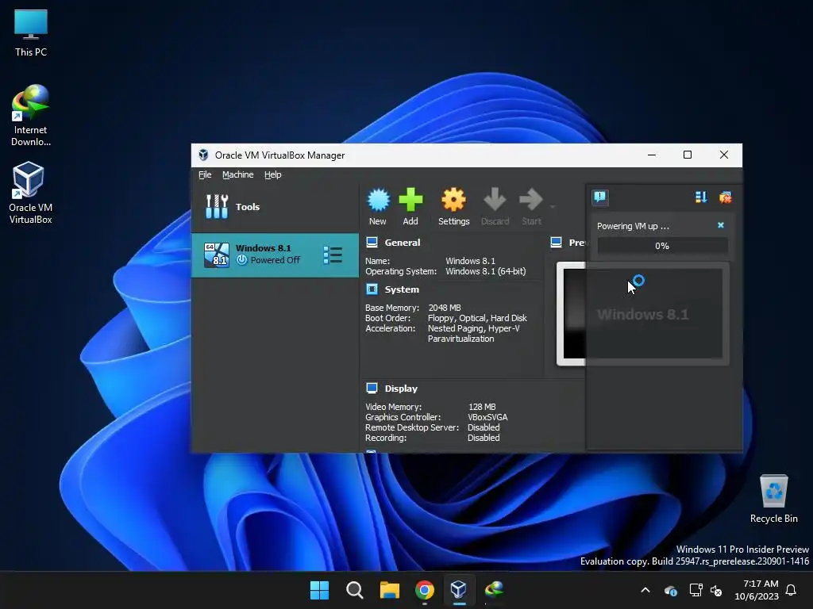Open Internet Download Manager desktop shortcut
The width and height of the screenshot is (813, 609).
click(31, 116)
